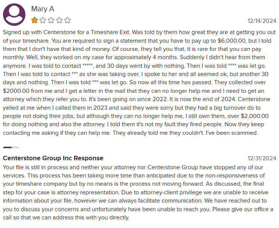Click the Centerstone Group Inc Response heading
This screenshot has height=228, width=279.
point(53,158)
